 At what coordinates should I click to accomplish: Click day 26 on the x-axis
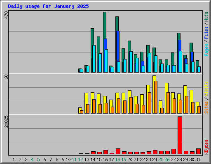click(167, 159)
